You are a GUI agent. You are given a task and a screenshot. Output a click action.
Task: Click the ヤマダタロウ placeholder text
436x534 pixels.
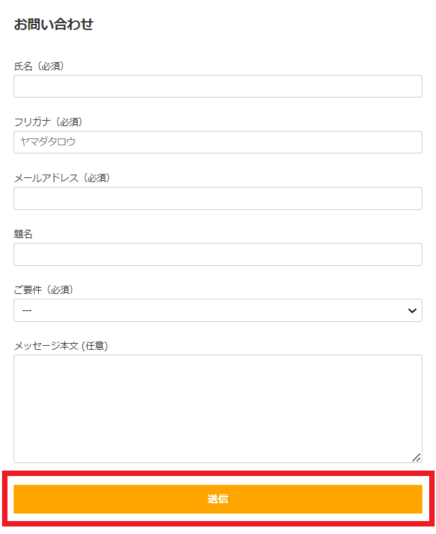pos(48,143)
